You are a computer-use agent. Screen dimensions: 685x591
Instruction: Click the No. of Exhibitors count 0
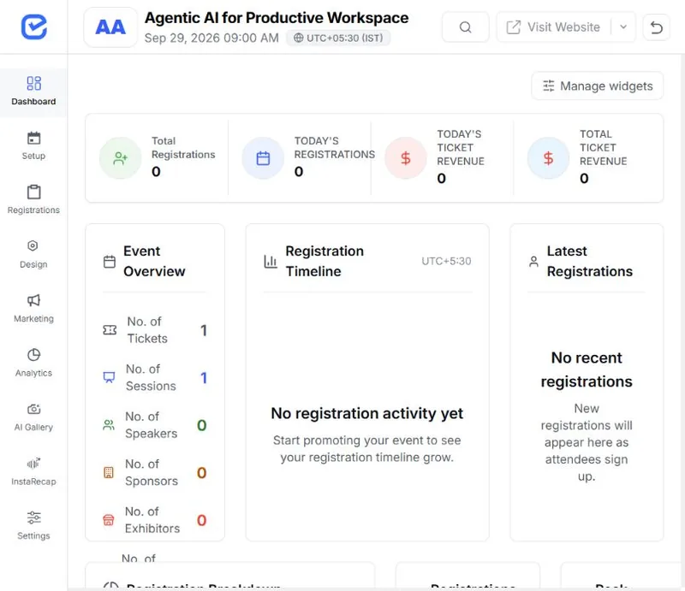[201, 520]
